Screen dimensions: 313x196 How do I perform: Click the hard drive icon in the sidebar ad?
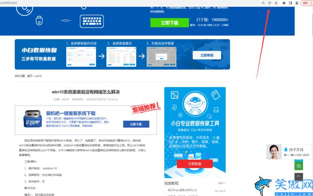tap(216, 110)
